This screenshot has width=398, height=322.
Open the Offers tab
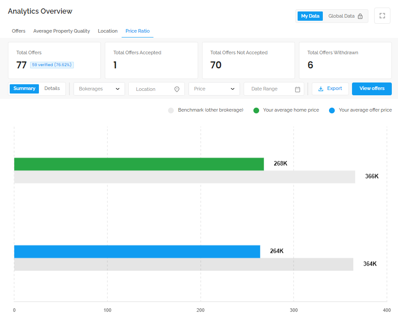tap(19, 31)
